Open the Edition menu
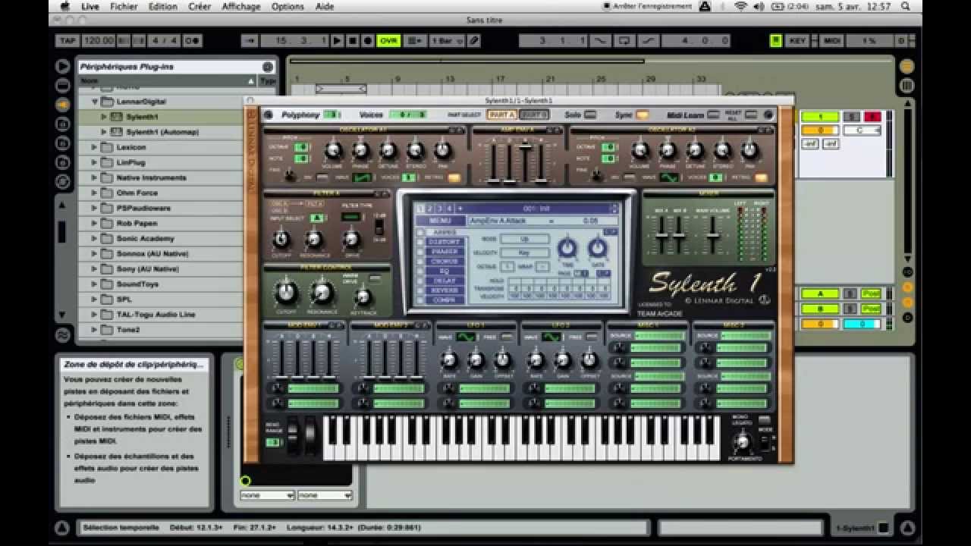971x546 pixels. tap(162, 6)
